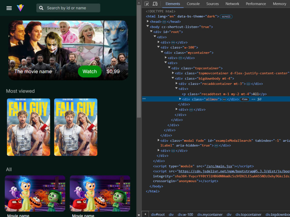Click the featured movie banner image
This screenshot has width=290, height=217.
(x=68, y=50)
